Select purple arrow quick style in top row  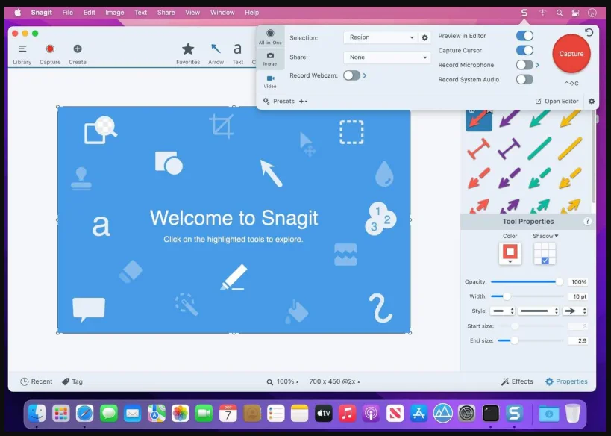point(509,118)
